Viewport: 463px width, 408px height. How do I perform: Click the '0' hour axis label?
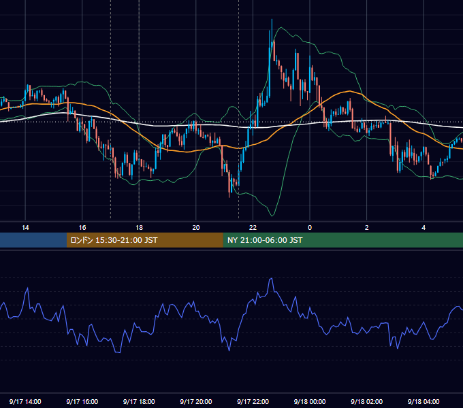tap(310, 228)
